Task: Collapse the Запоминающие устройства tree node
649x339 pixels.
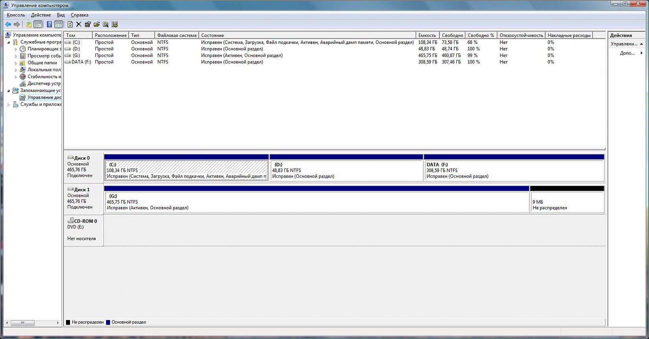Action: (x=9, y=91)
